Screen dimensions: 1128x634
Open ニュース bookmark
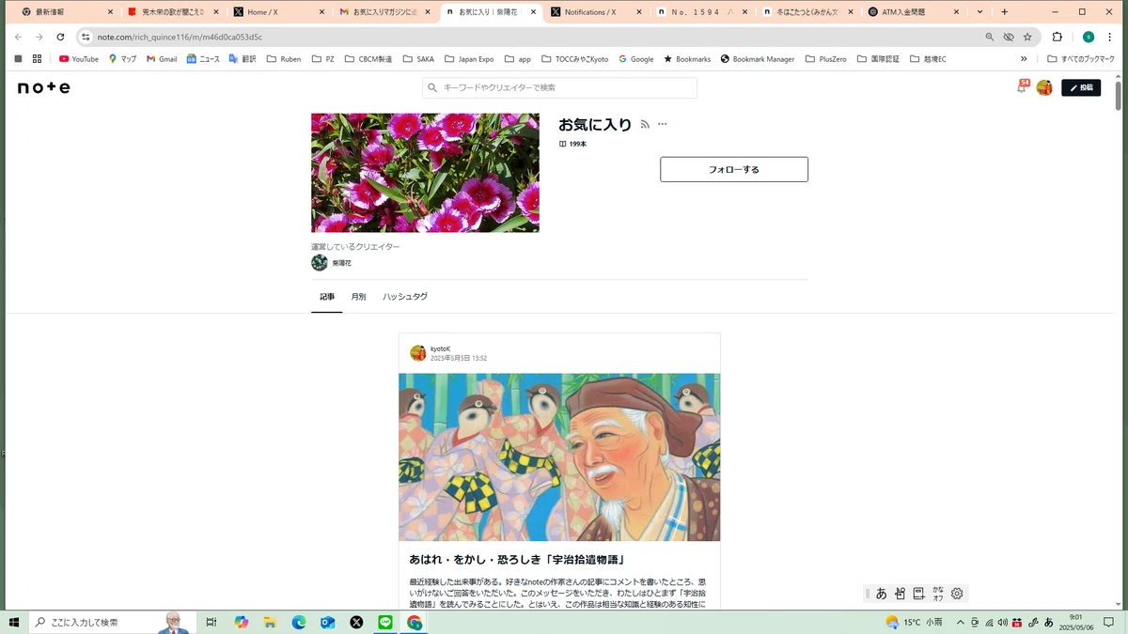(x=203, y=58)
